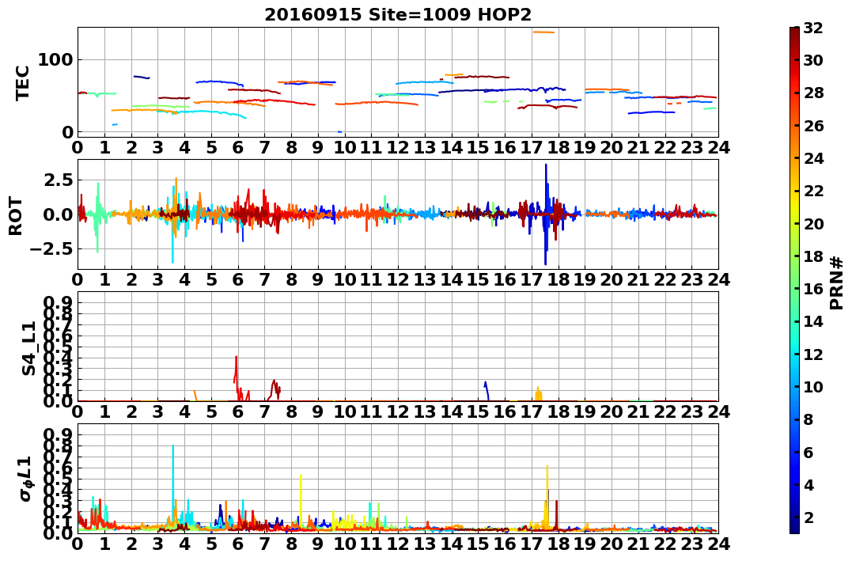The width and height of the screenshot is (852, 561).
Task: Click the σφL1 y-axis label
Action: pyautogui.click(x=26, y=479)
